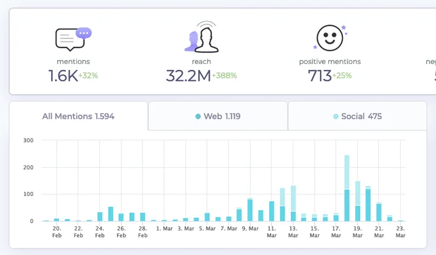Click the Web legend color dot

[x=198, y=117]
